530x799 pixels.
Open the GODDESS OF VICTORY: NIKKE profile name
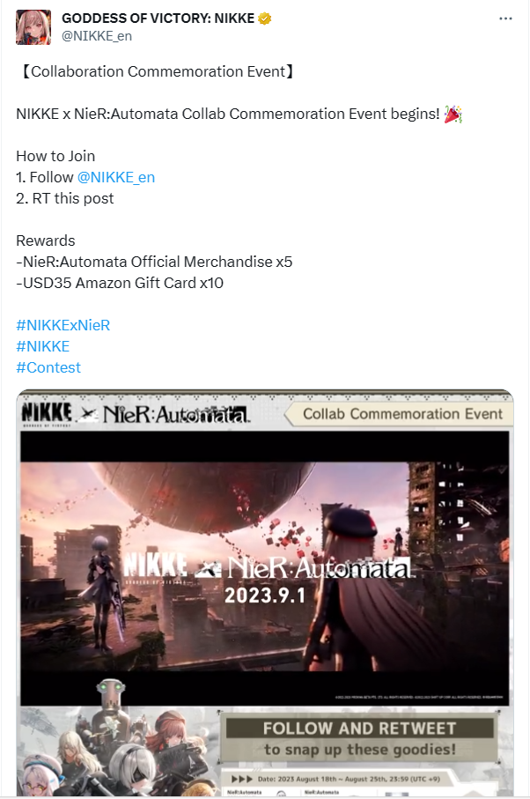coord(158,18)
